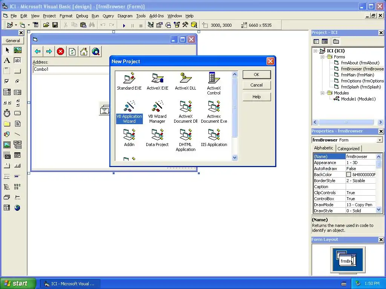This screenshot has width=386, height=289.
Task: Click the BackColor color swatch
Action: [349, 175]
